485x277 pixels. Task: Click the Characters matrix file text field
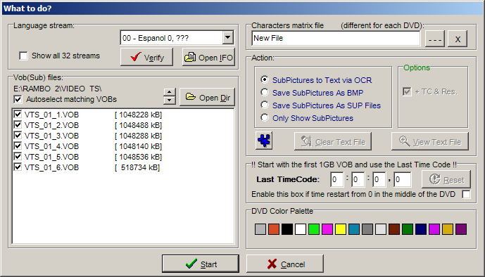[x=336, y=38]
